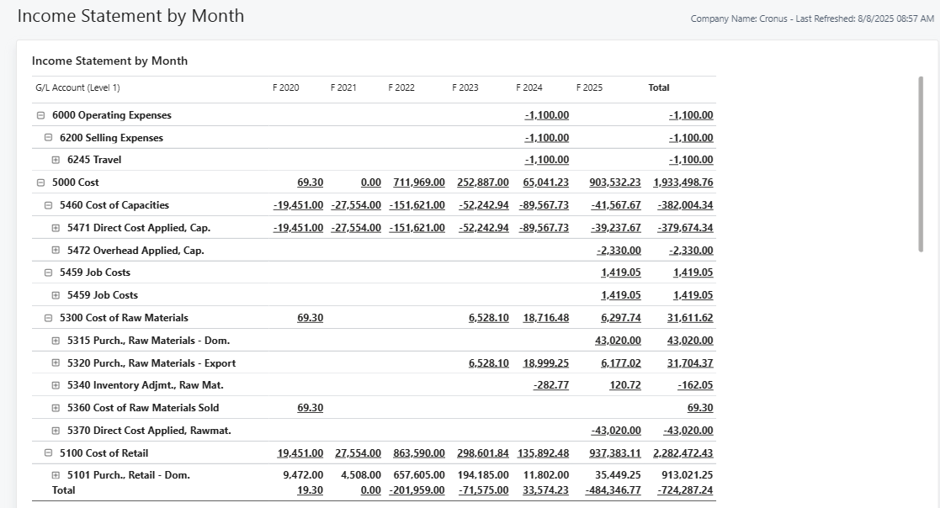Expand the 6245 Travel account
940x508 pixels.
pos(56,160)
